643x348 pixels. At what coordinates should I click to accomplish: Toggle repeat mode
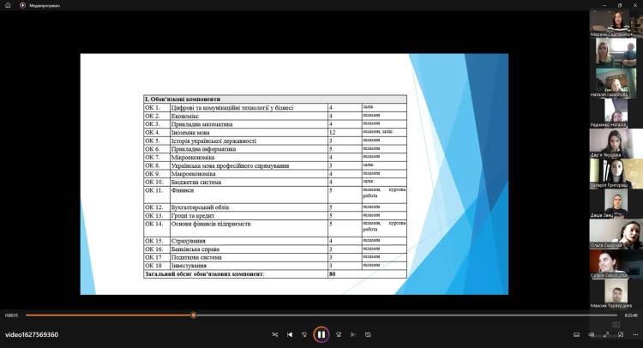369,334
